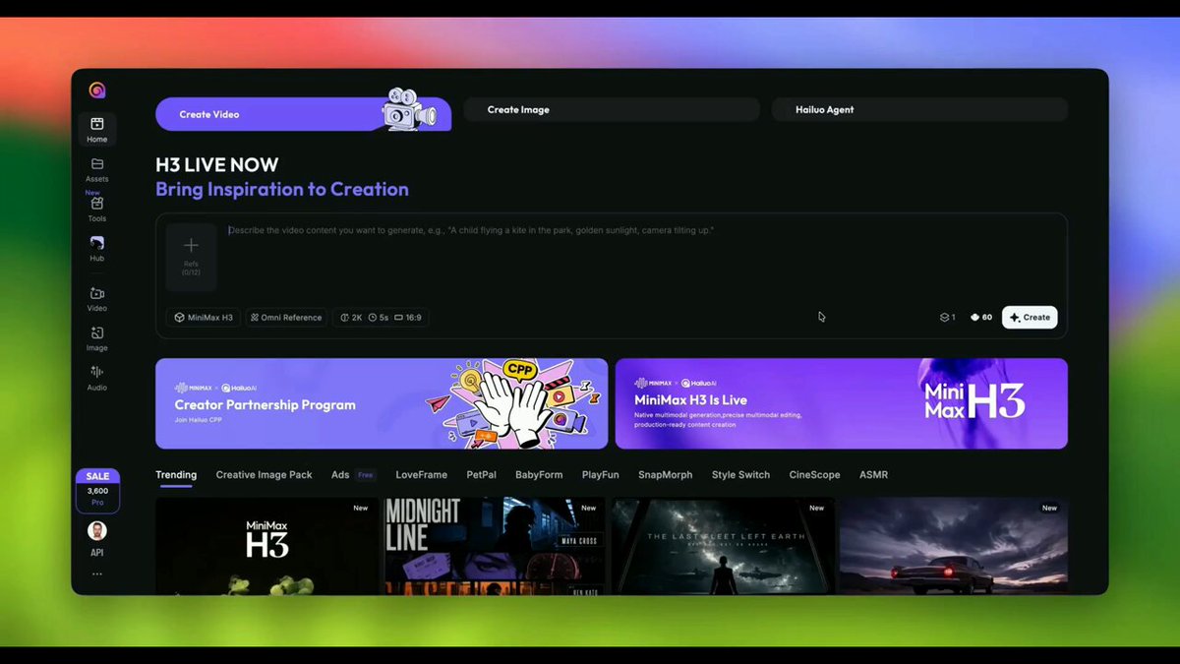This screenshot has width=1180, height=664.
Task: Open Assets in the sidebar
Action: pyautogui.click(x=96, y=169)
